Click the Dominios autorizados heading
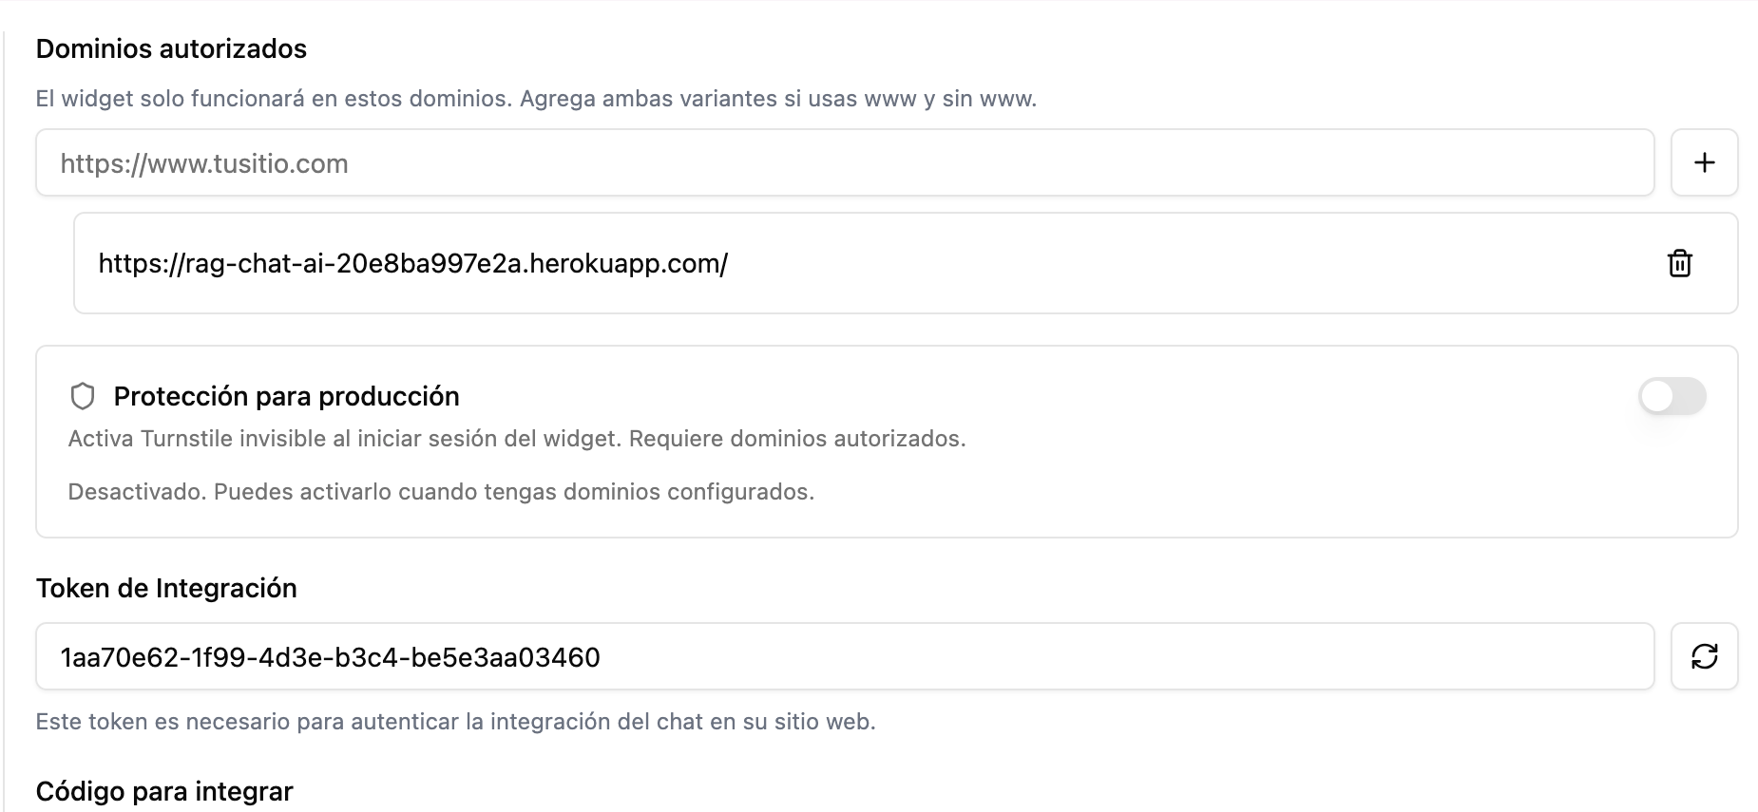The width and height of the screenshot is (1758, 812). [x=171, y=49]
